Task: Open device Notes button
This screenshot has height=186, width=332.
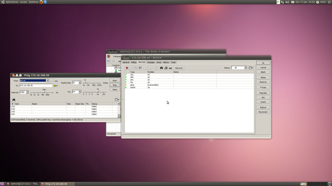Action: click(263, 77)
